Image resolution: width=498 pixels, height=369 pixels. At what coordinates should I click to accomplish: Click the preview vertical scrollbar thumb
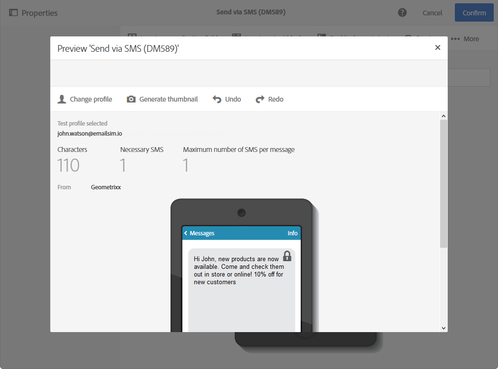(x=444, y=184)
